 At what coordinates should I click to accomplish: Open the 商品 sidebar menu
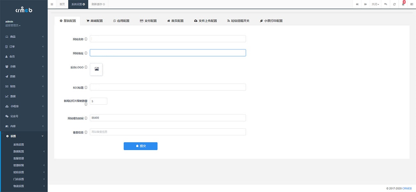pyautogui.click(x=24, y=37)
